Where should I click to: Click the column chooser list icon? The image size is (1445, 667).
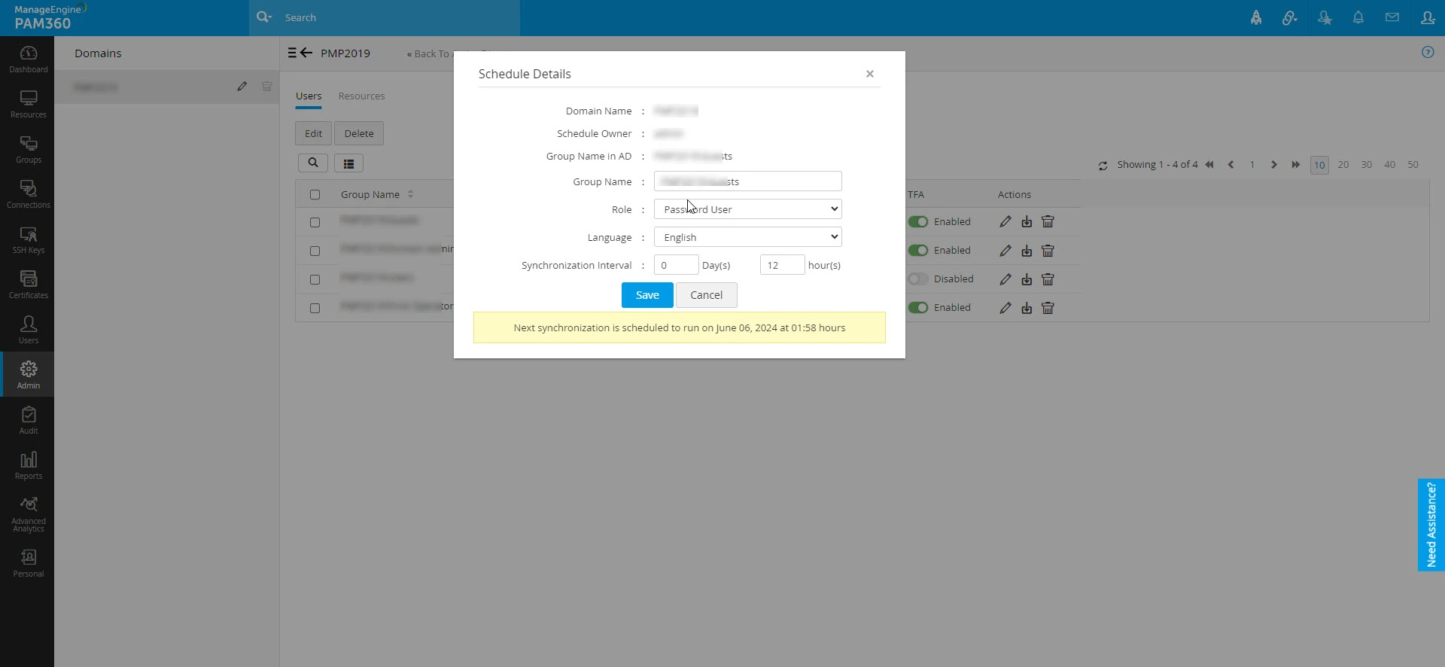[348, 163]
